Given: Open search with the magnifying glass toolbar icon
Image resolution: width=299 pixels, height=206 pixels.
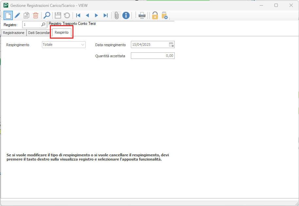Looking at the screenshot, I should tap(47, 15).
